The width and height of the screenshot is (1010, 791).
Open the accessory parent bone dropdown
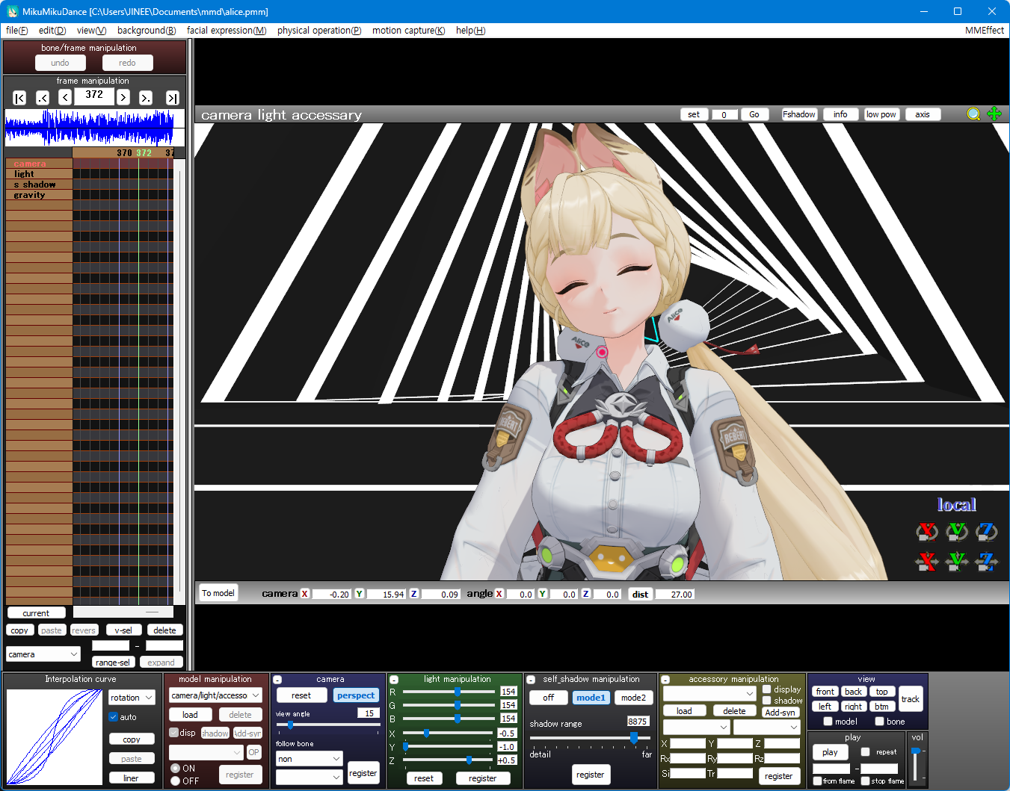pos(766,727)
